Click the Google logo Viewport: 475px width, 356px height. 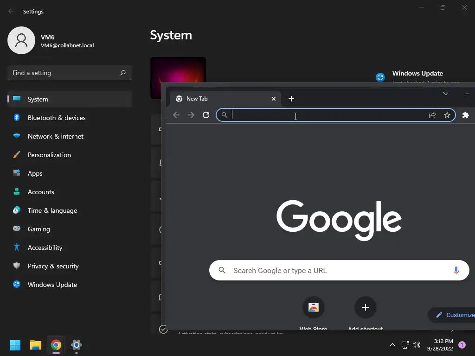339,220
